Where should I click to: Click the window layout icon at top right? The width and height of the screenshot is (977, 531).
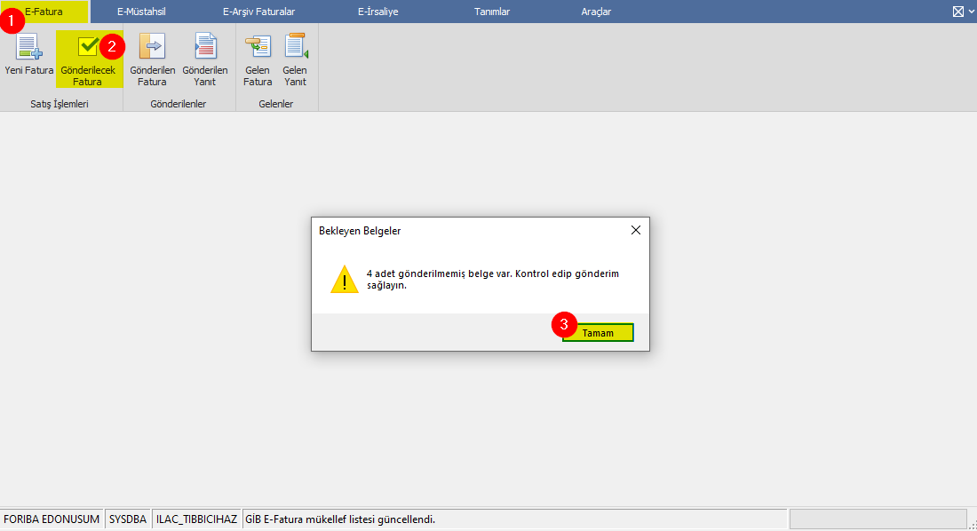(957, 12)
